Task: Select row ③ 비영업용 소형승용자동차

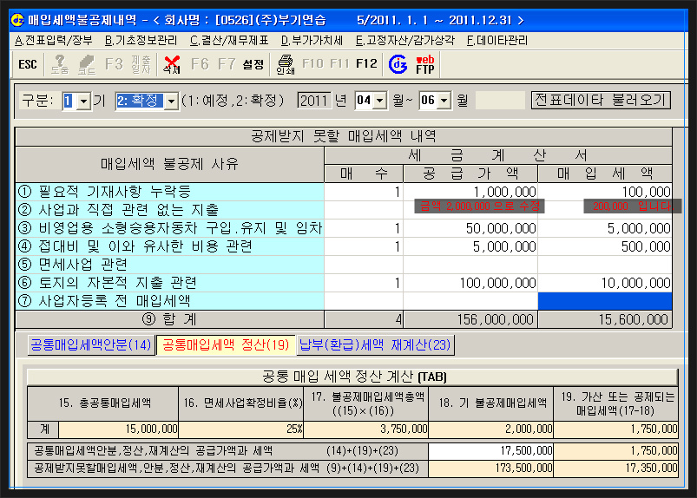Action: pyautogui.click(x=169, y=228)
